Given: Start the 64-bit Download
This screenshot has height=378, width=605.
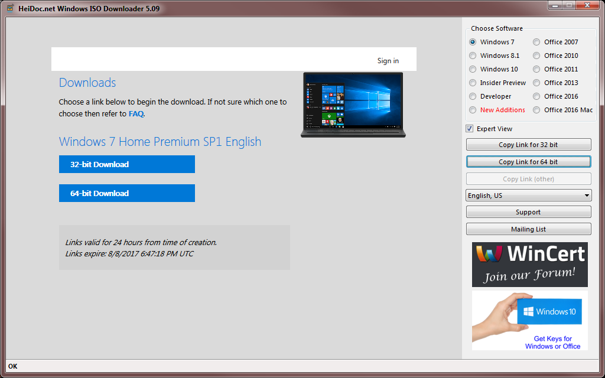Looking at the screenshot, I should point(127,193).
